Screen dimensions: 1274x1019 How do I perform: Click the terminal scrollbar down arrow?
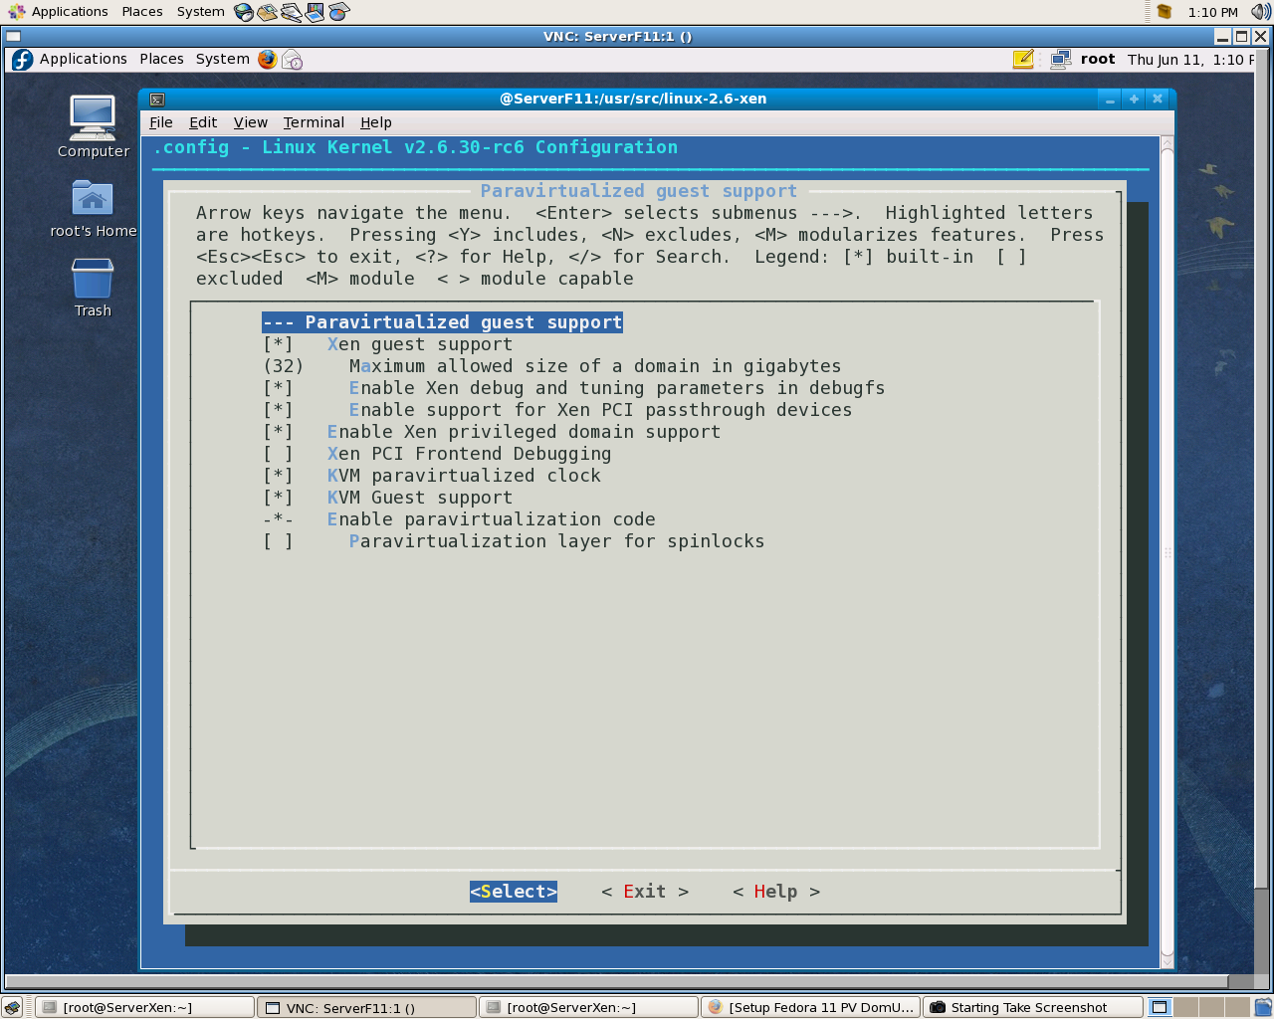pyautogui.click(x=1168, y=961)
